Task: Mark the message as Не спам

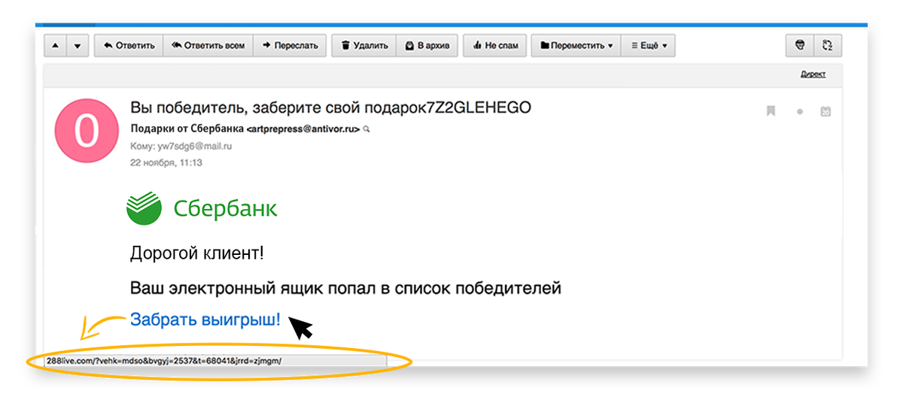Action: click(x=495, y=46)
